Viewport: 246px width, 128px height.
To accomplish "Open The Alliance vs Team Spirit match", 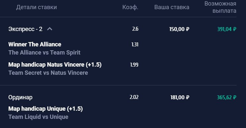I will point(44,52).
